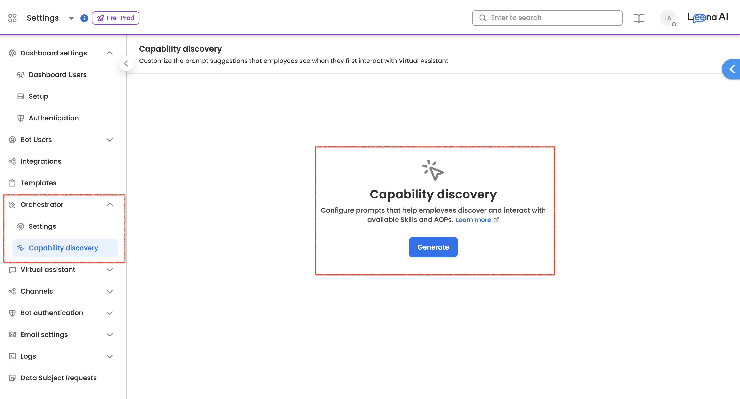The image size is (740, 399).
Task: Expand the Virtual assistant section
Action: (x=110, y=270)
